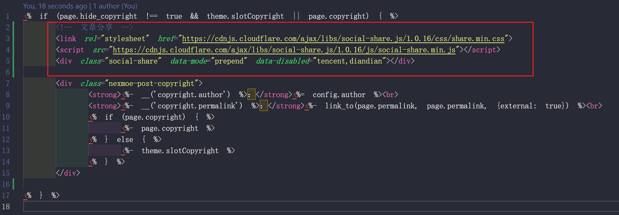
Task: Click the Chinese comment on line 2
Action: point(96,27)
